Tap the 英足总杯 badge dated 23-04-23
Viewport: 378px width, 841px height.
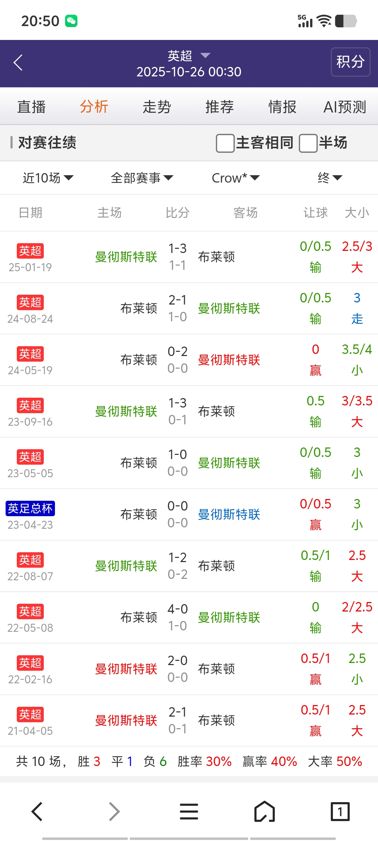click(30, 508)
